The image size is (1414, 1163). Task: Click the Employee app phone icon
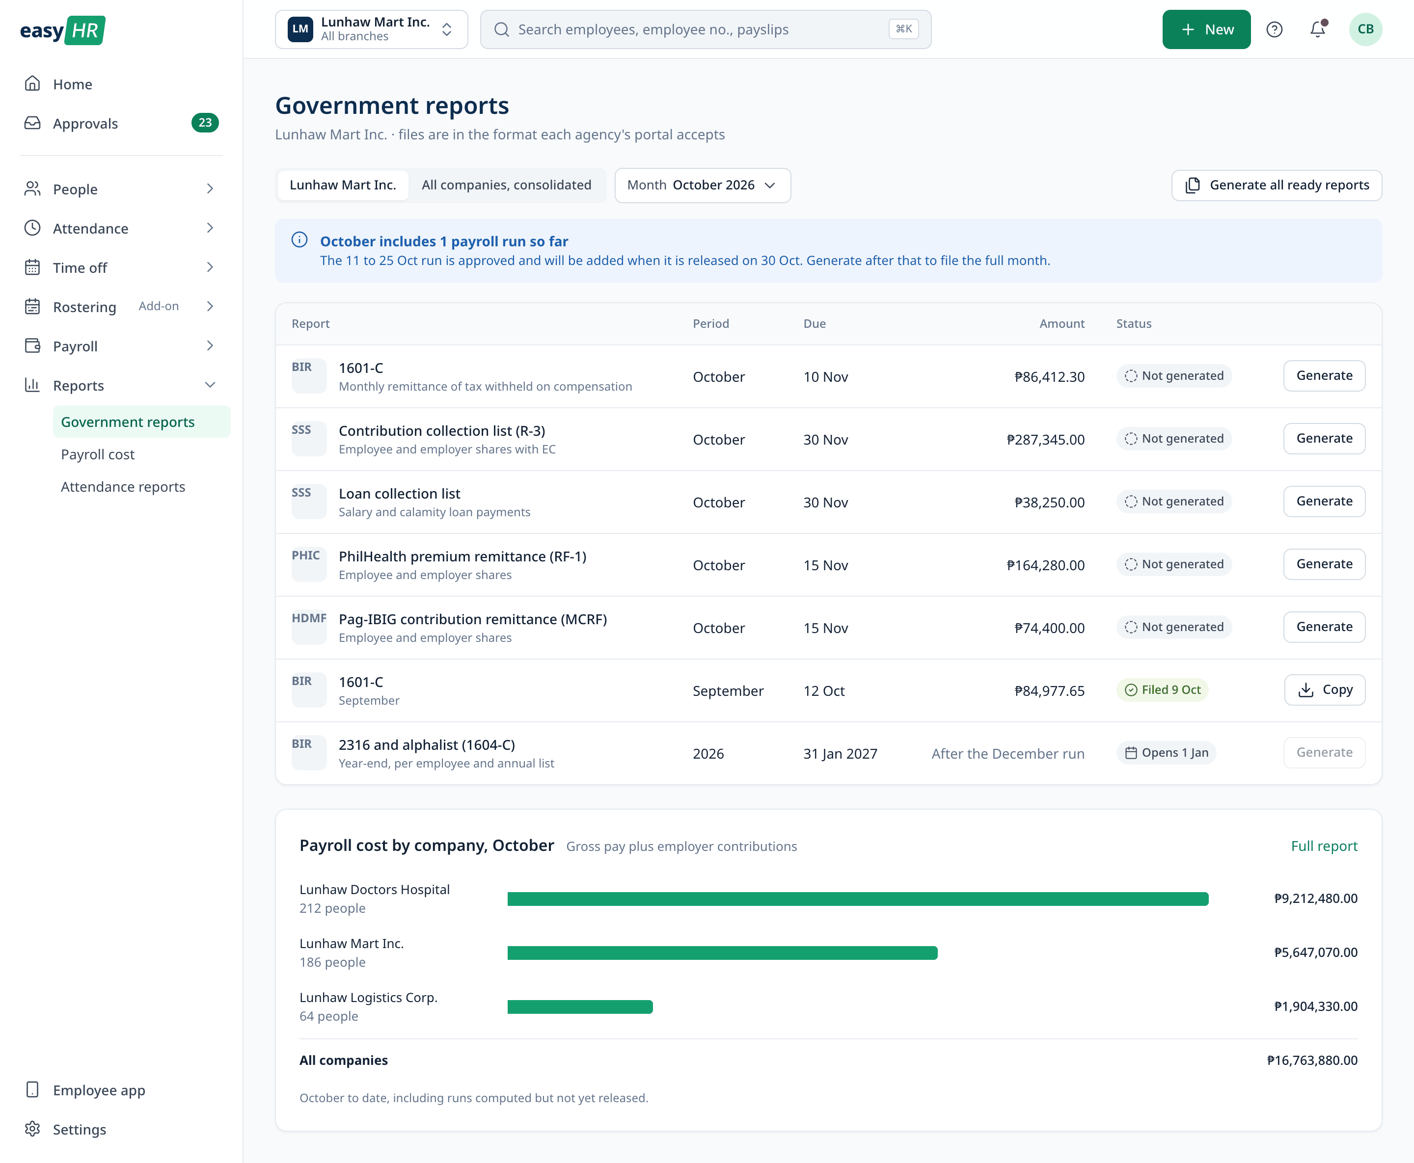[32, 1090]
